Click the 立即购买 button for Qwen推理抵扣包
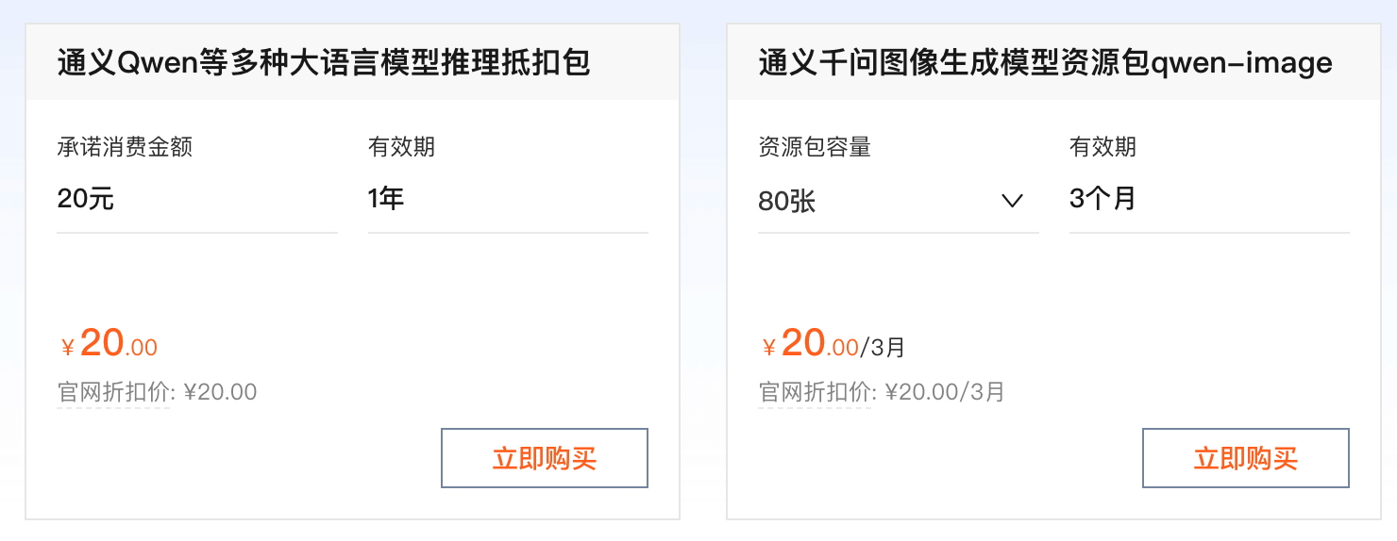The image size is (1397, 541). tap(544, 459)
